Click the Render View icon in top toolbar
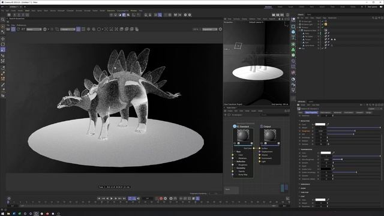This screenshot has width=384, height=216. tap(274, 15)
